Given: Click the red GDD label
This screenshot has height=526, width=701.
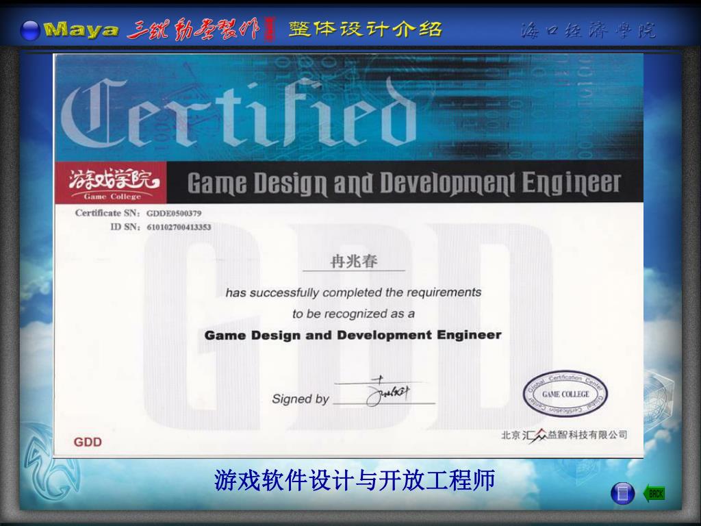Looking at the screenshot, I should pyautogui.click(x=88, y=442).
